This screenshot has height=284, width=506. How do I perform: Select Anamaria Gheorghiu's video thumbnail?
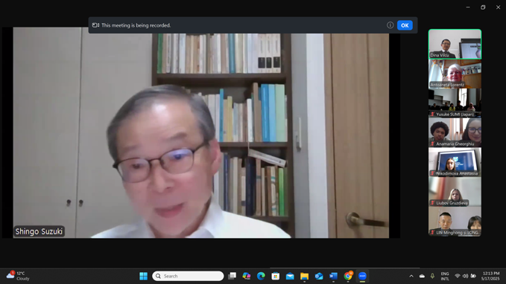[455, 132]
